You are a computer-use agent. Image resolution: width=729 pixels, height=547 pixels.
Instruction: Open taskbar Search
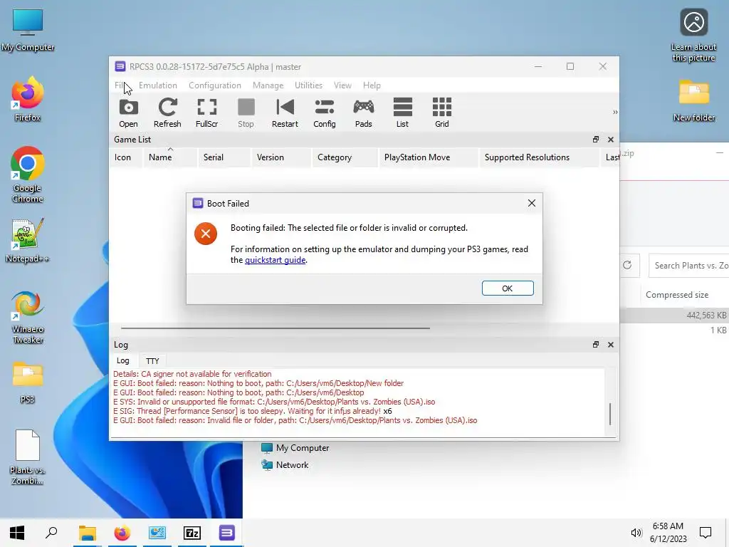pos(51,533)
